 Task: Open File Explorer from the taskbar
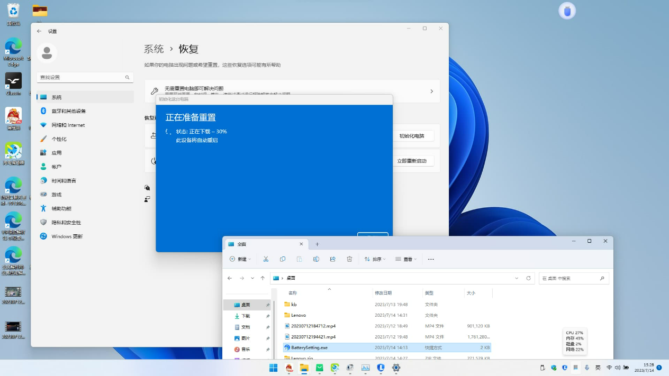(304, 368)
